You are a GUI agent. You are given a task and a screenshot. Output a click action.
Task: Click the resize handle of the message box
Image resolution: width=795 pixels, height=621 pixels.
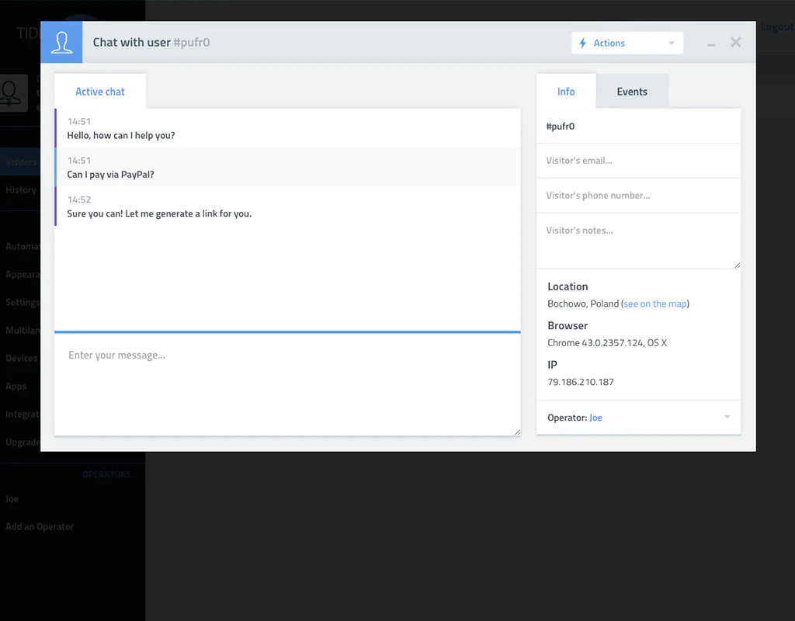[x=516, y=432]
